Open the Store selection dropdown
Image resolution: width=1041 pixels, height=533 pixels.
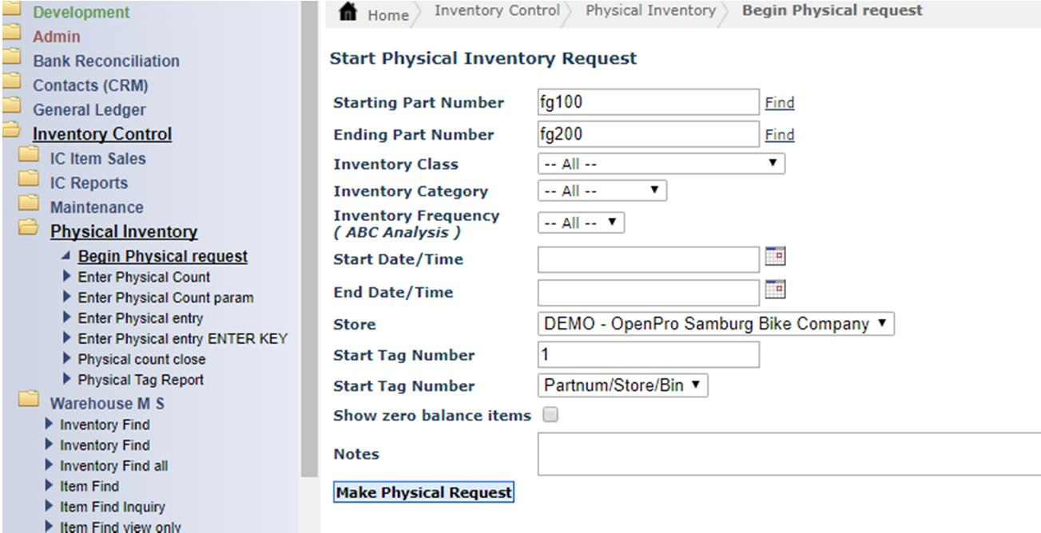point(715,324)
